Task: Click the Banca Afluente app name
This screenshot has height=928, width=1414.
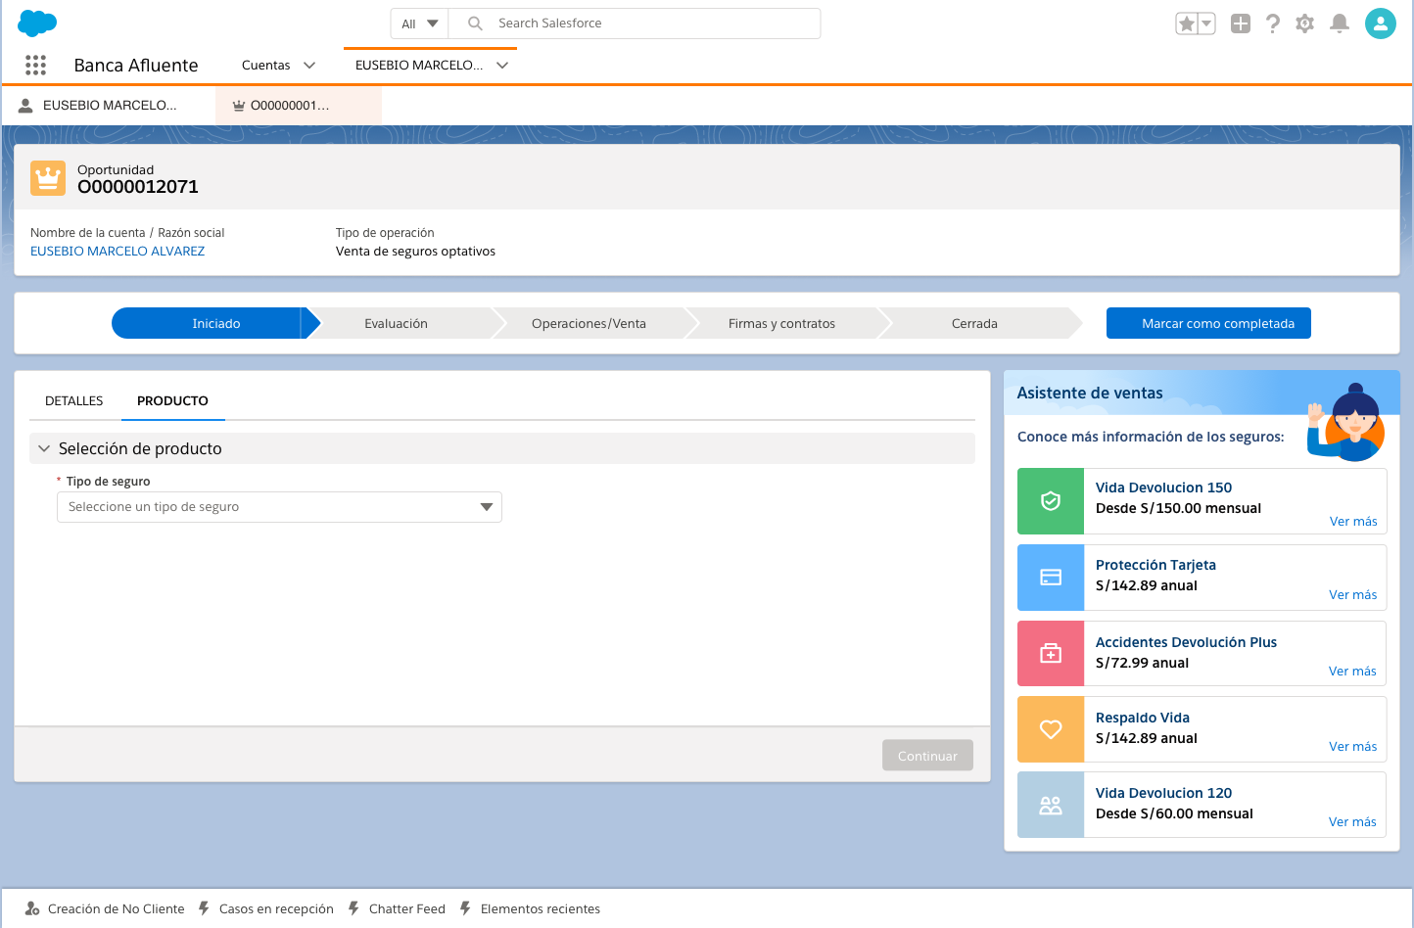Action: tap(136, 66)
